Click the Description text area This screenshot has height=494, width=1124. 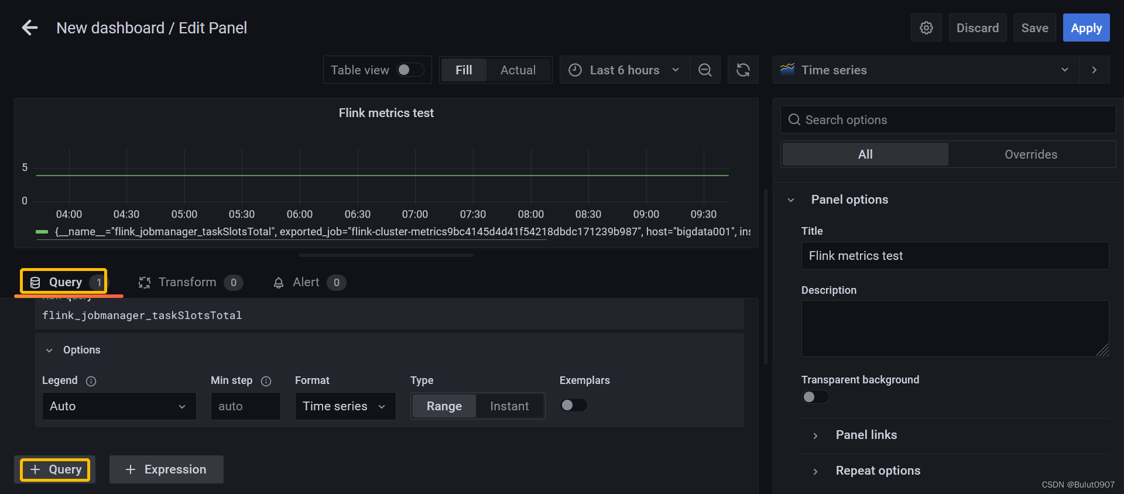(955, 329)
